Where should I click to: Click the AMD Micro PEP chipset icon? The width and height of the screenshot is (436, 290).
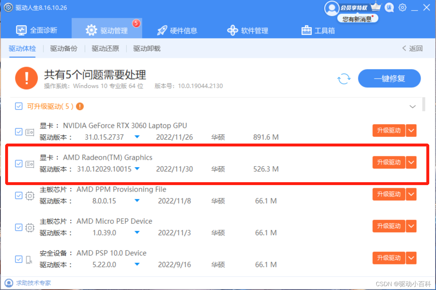click(x=30, y=228)
